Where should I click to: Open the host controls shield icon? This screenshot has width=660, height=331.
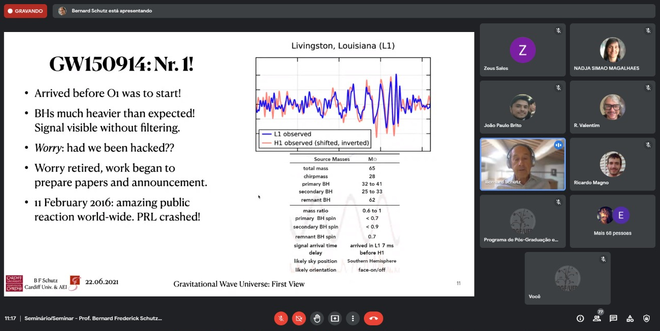pos(647,319)
